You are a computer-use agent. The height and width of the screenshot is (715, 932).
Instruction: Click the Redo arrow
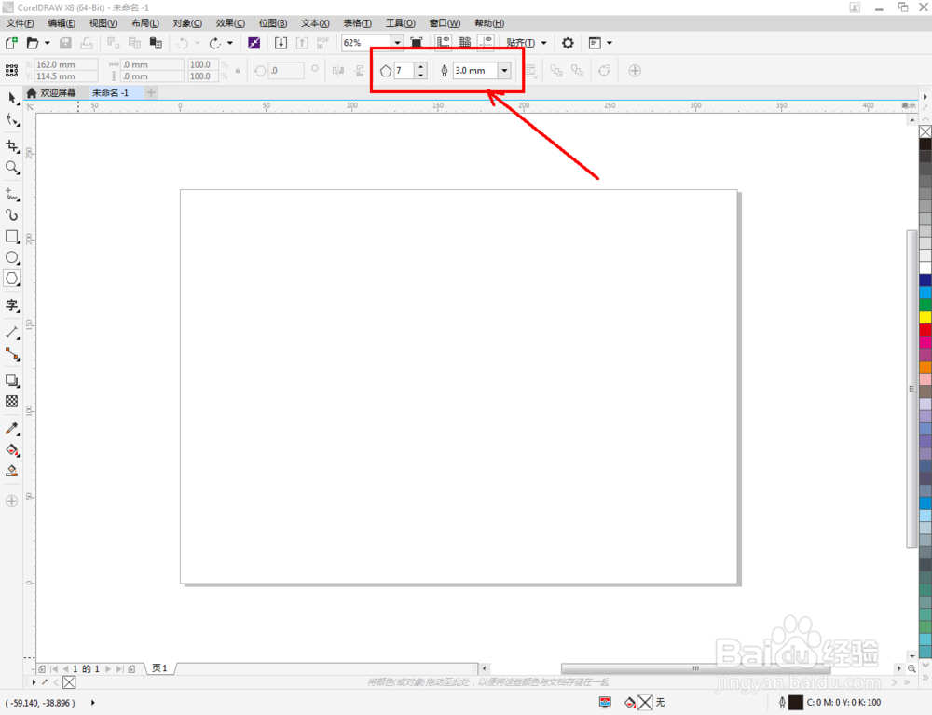click(x=215, y=43)
